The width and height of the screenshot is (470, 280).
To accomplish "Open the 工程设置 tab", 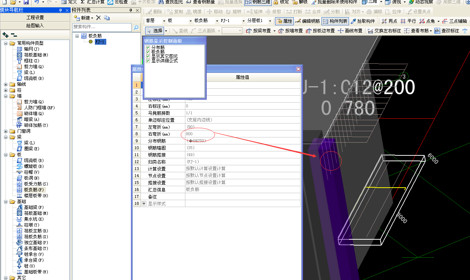I will (35, 18).
